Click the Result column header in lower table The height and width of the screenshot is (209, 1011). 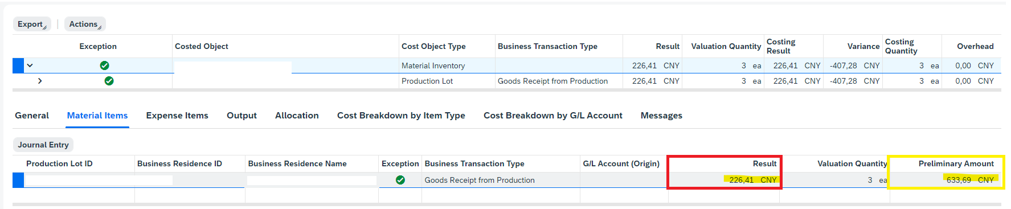[x=764, y=163]
